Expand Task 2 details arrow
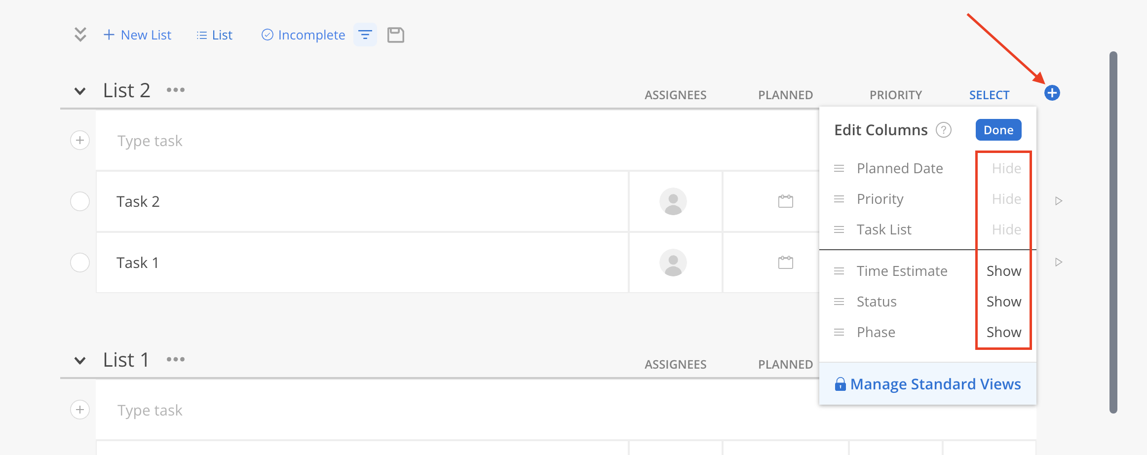1147x455 pixels. (x=1059, y=201)
